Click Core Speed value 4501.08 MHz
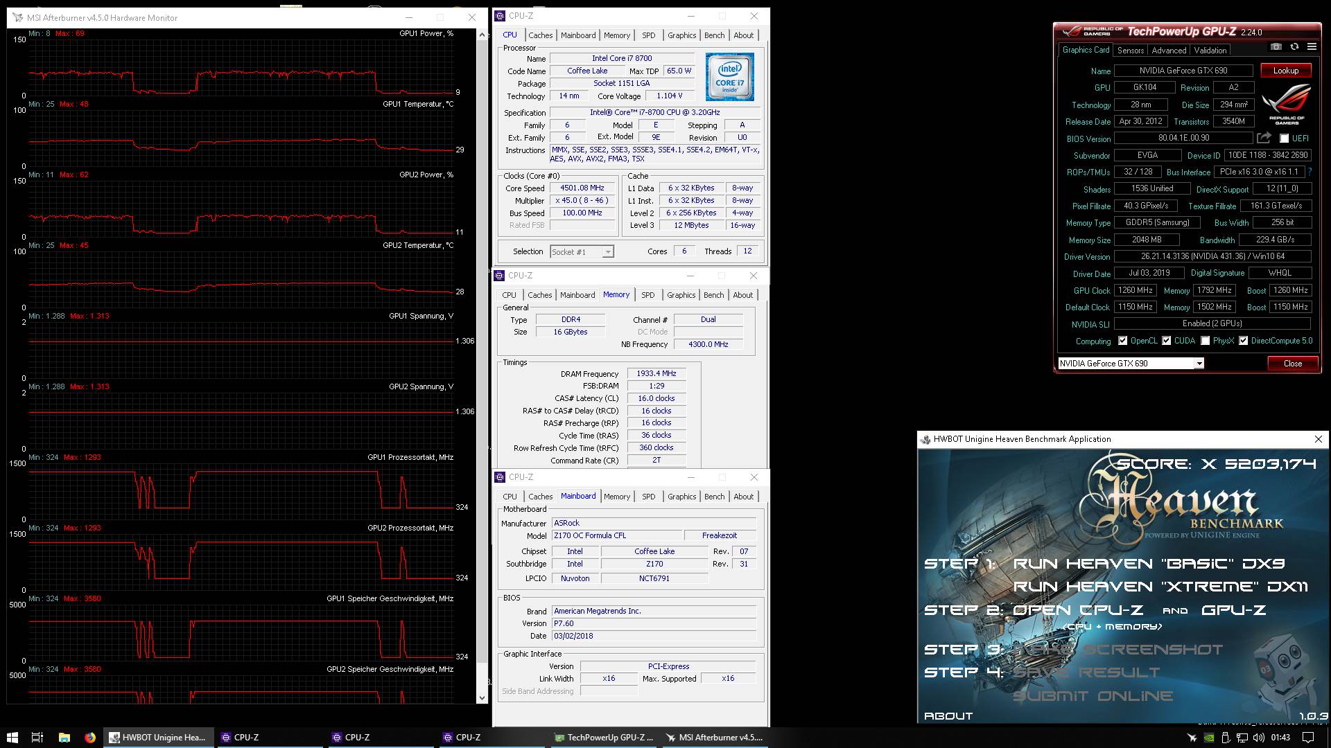Image resolution: width=1331 pixels, height=748 pixels. [582, 188]
